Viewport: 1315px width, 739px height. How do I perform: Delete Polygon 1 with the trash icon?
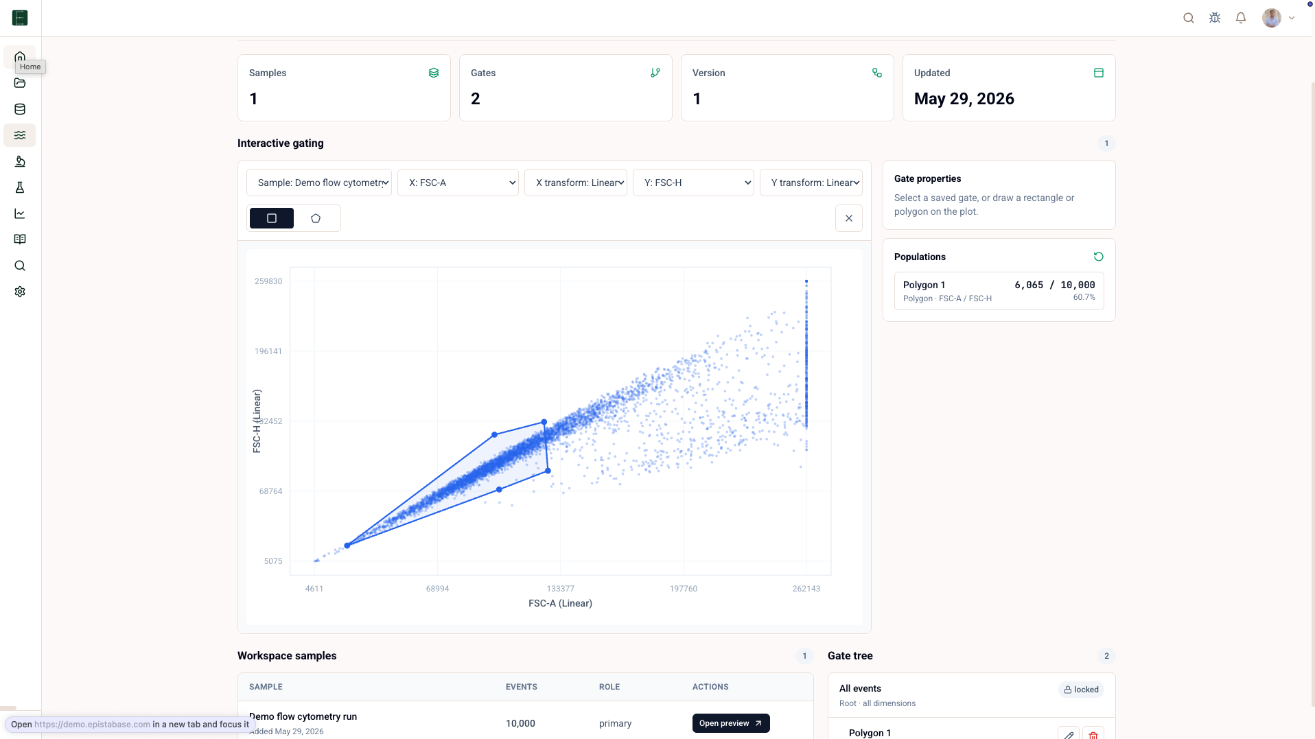tap(1093, 734)
